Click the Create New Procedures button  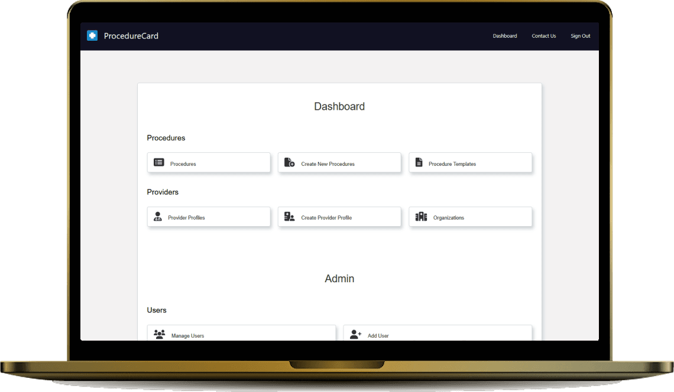(339, 162)
